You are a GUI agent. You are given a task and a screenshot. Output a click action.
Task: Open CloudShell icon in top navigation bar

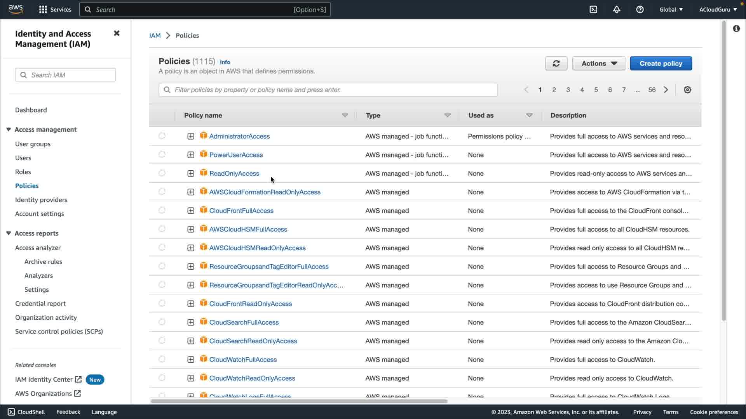[x=593, y=10]
